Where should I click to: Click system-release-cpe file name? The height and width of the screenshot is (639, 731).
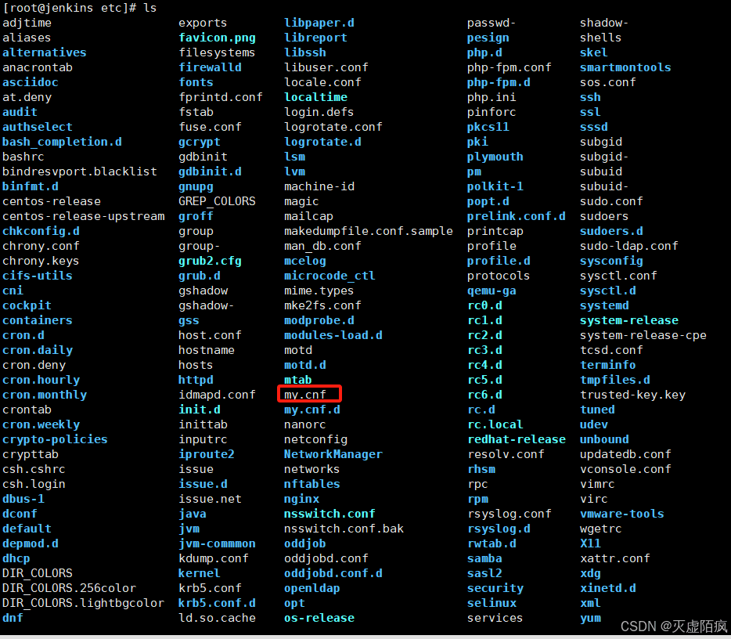(643, 335)
